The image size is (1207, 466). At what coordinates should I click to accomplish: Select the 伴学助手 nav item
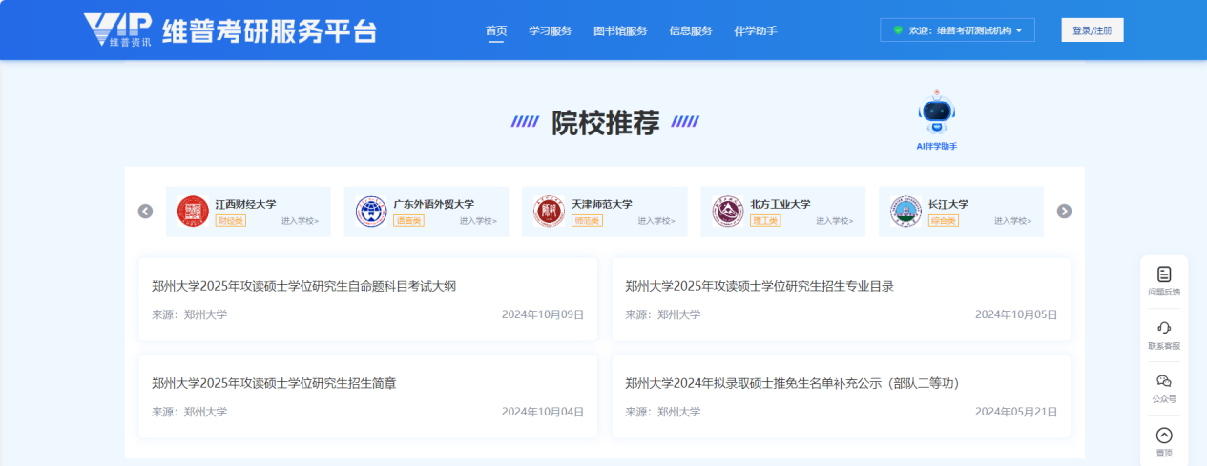tap(756, 30)
